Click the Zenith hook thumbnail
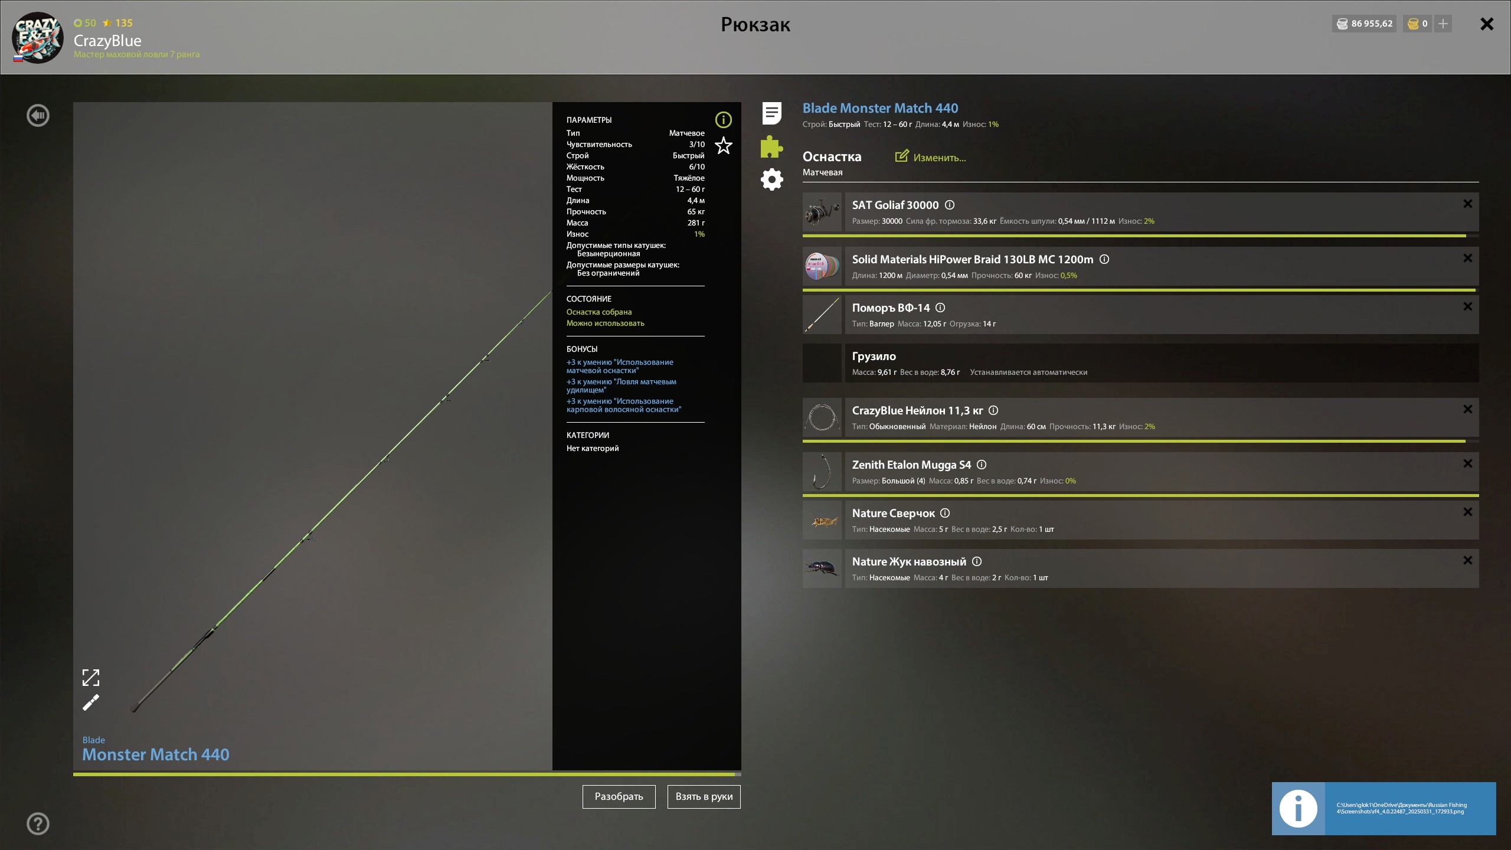 coord(822,472)
